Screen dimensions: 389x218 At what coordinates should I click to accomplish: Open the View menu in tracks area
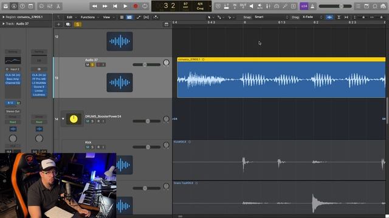tap(106, 17)
